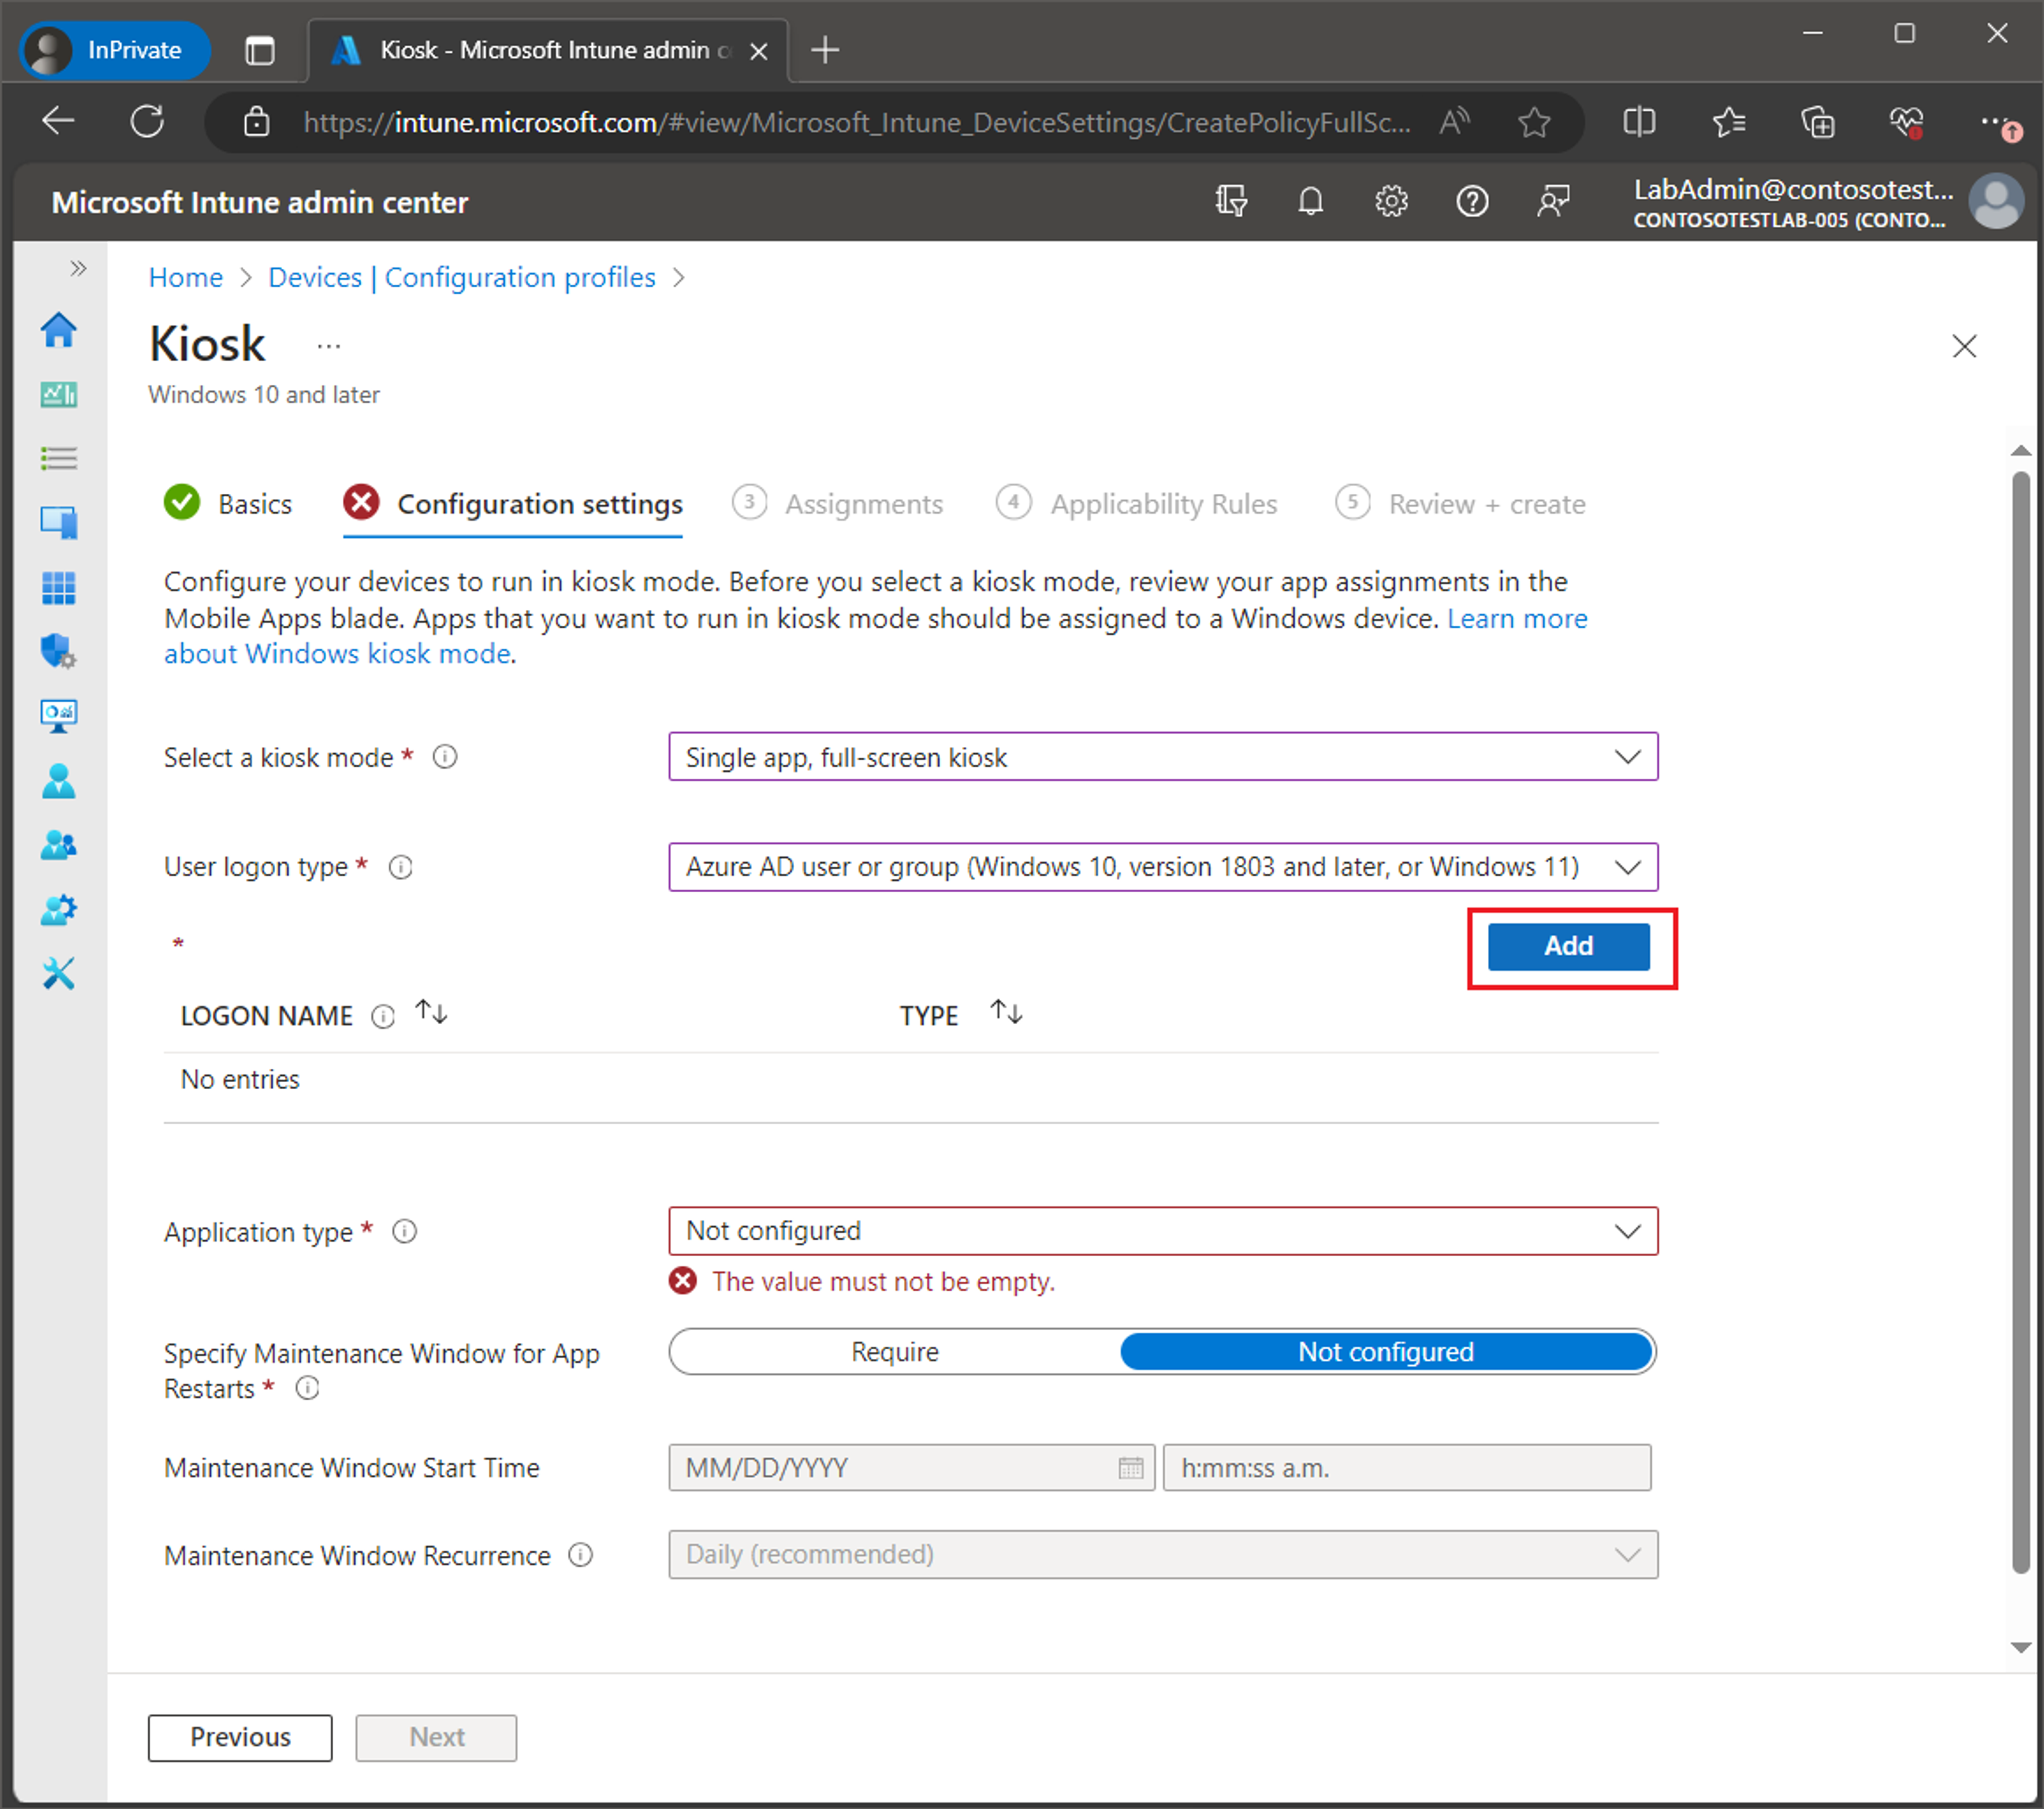Screen dimensions: 2044x1809
Task: Click the browser address bar URL
Action: click(857, 123)
